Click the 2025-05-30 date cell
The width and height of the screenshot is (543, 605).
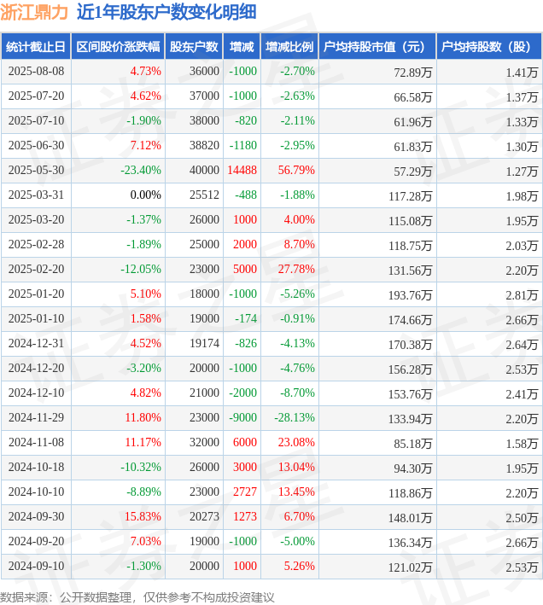coord(36,170)
